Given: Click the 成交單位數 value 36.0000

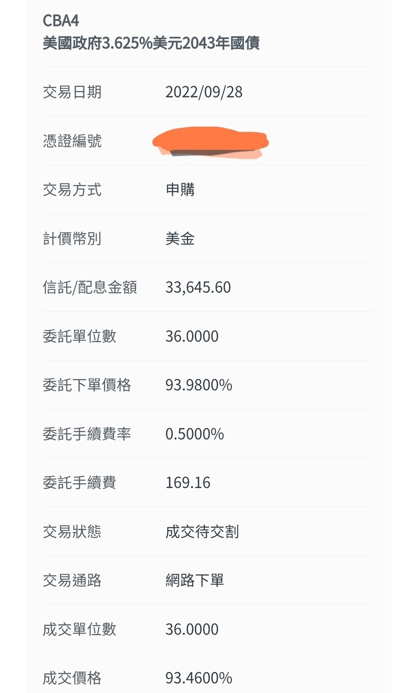Looking at the screenshot, I should [x=192, y=629].
